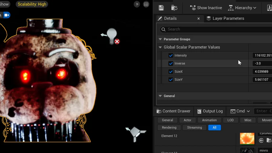The width and height of the screenshot is (272, 153).
Task: Click the Layer Parameters stack icon
Action: tap(209, 18)
